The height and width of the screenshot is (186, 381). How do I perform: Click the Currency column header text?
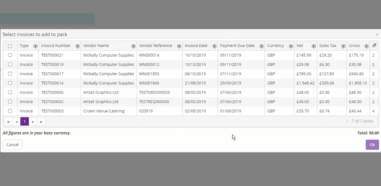click(276, 46)
